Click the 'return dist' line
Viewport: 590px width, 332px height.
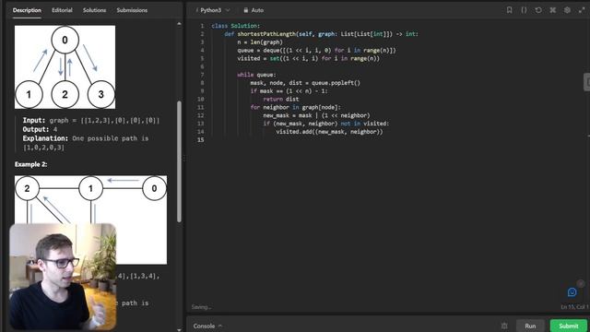pyautogui.click(x=281, y=99)
